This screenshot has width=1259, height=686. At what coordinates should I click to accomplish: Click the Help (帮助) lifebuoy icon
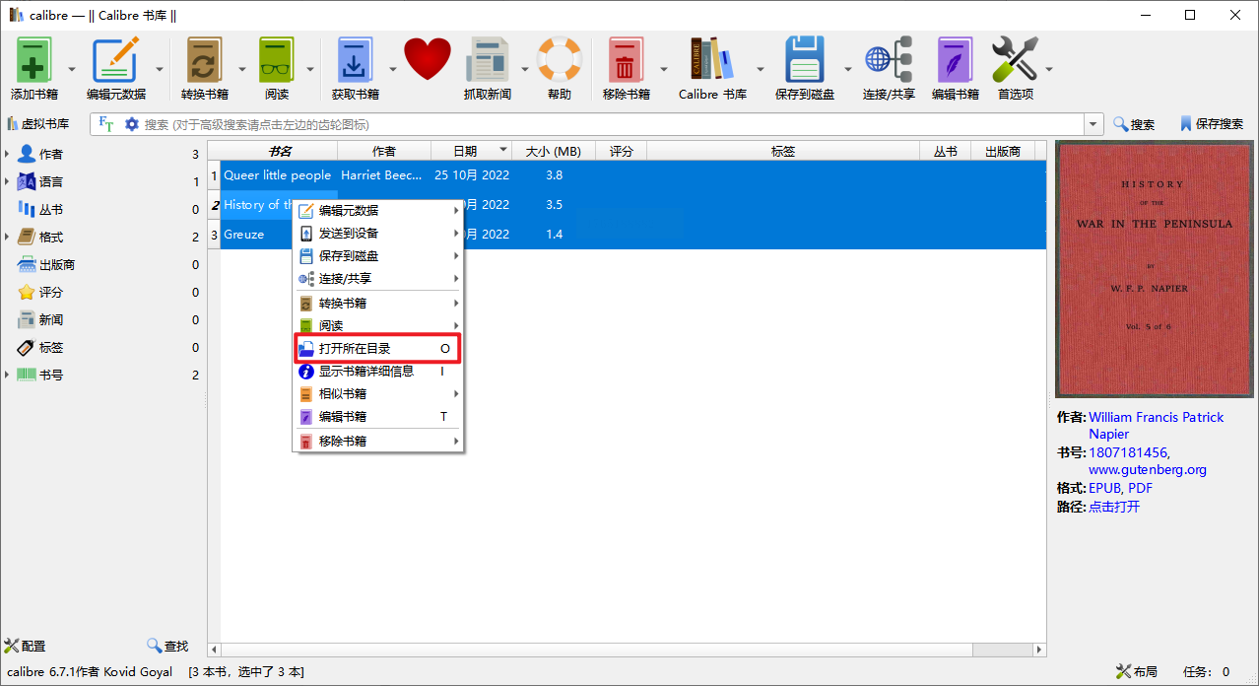coord(560,61)
